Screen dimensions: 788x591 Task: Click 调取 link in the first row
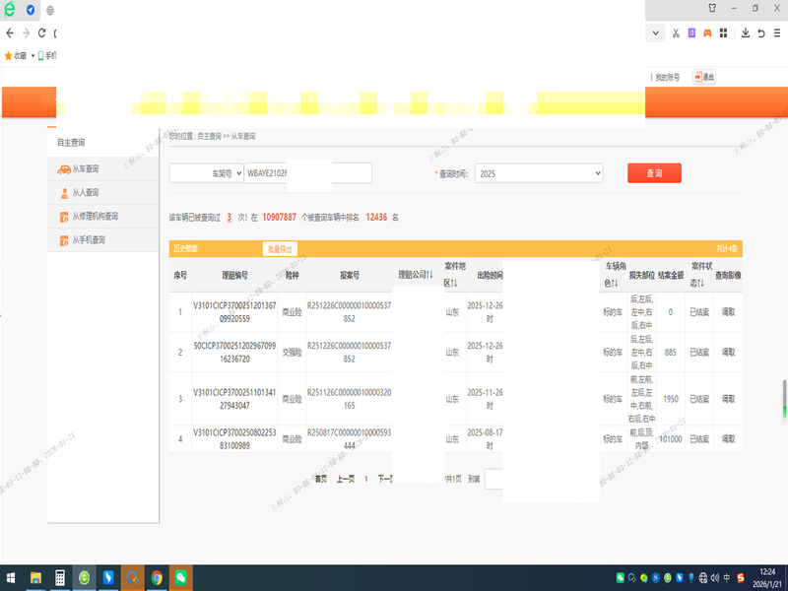pos(728,312)
